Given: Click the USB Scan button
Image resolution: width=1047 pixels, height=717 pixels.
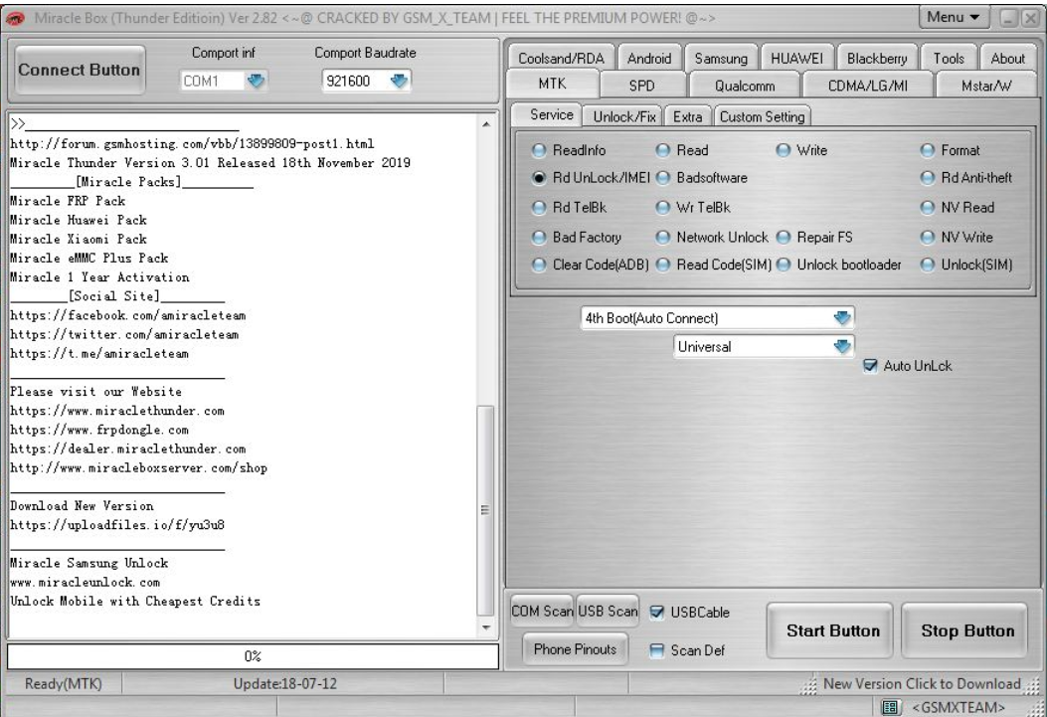Looking at the screenshot, I should (x=609, y=611).
